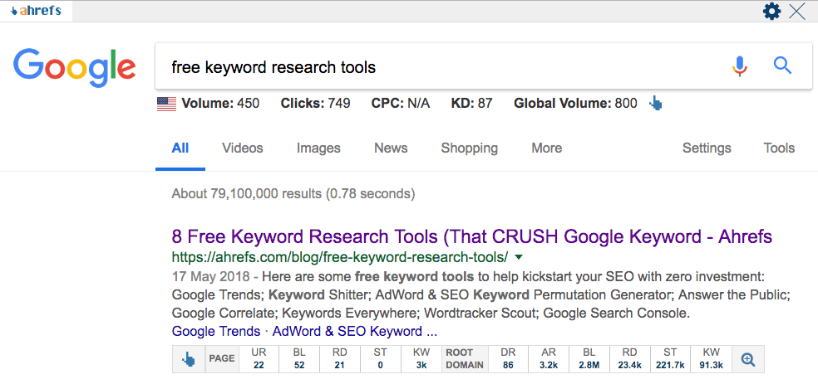Switch to the Videos tab
The height and width of the screenshot is (389, 818).
coord(242,148)
